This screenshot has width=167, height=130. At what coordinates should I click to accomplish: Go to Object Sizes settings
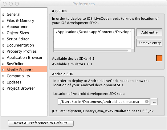18,33
